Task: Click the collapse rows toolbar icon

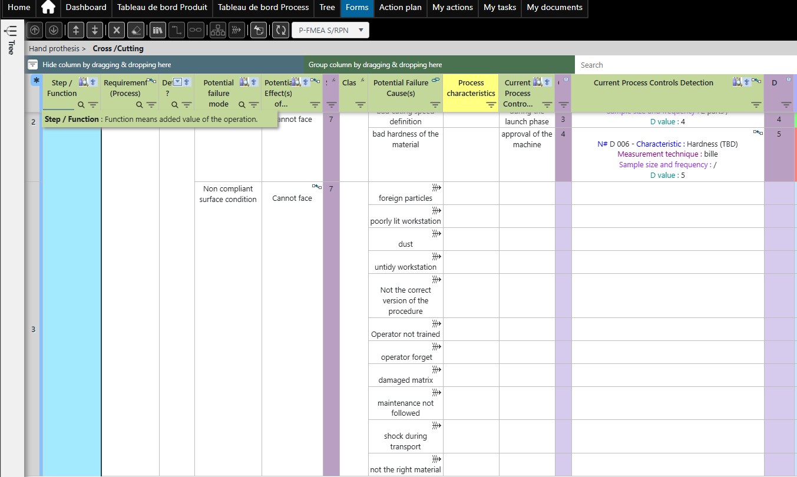Action: (76, 30)
